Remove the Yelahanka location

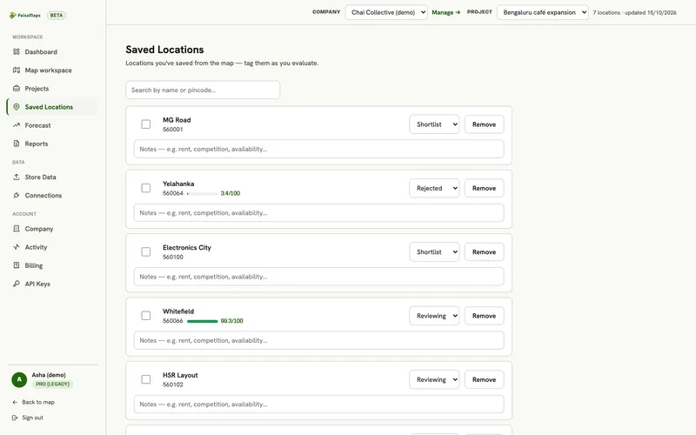[484, 188]
